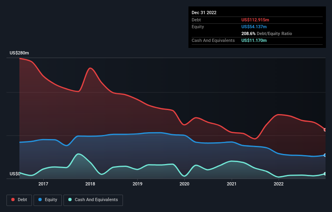Click the blue Equity endpoint marker on chart
This screenshot has width=332, height=212.
coord(325,155)
